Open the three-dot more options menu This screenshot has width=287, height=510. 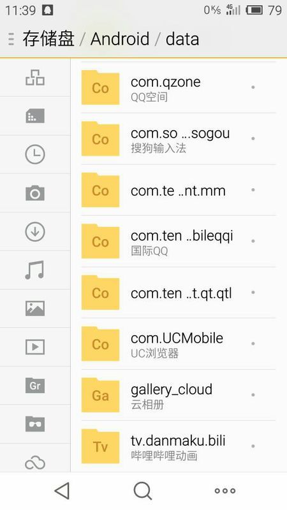(x=225, y=491)
